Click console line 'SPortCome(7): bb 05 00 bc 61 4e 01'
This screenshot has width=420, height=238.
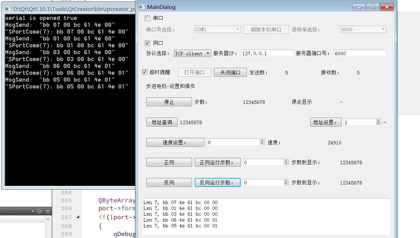(x=67, y=86)
